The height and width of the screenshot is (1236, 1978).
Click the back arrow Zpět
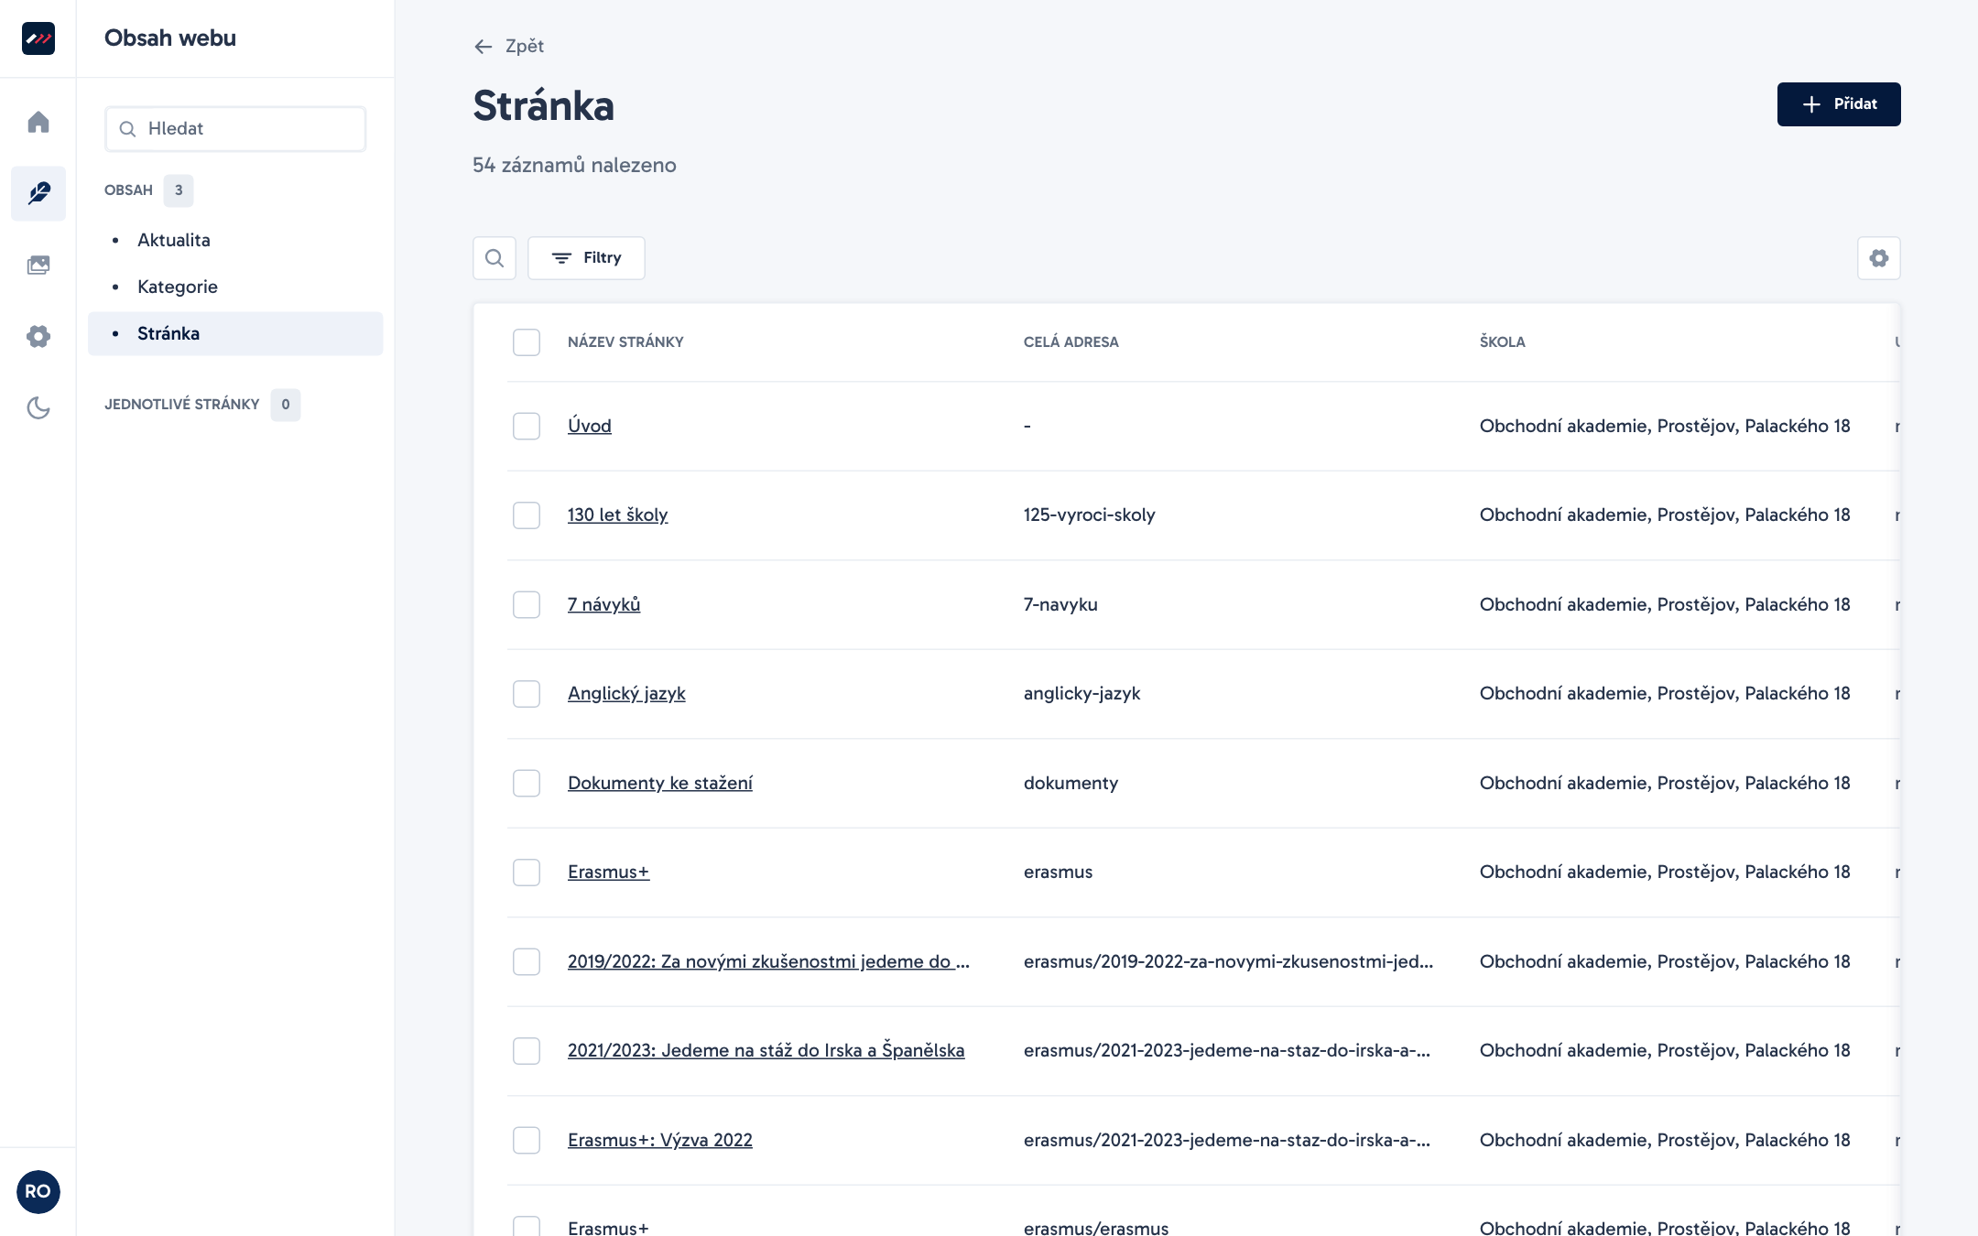509,46
